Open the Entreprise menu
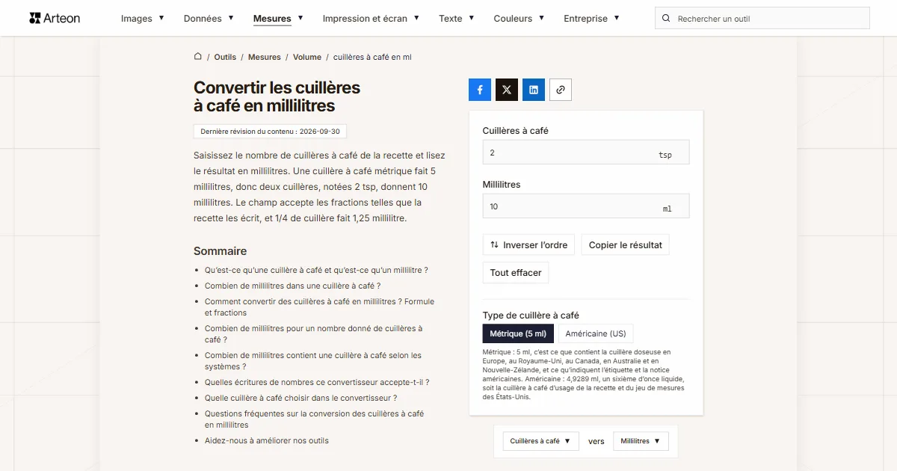Image resolution: width=897 pixels, height=471 pixels. point(591,19)
